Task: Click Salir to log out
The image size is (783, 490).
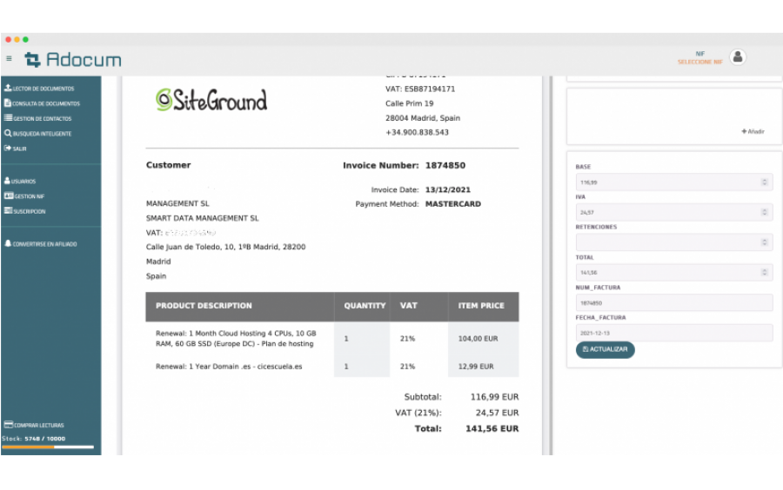Action: click(x=16, y=148)
